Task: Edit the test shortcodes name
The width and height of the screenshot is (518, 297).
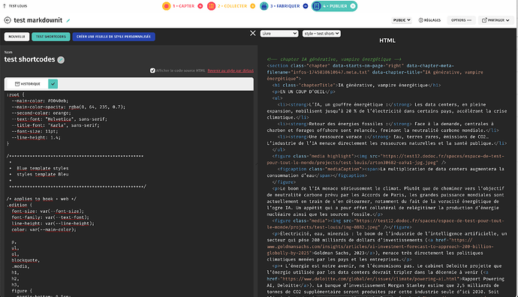Action: click(x=61, y=60)
